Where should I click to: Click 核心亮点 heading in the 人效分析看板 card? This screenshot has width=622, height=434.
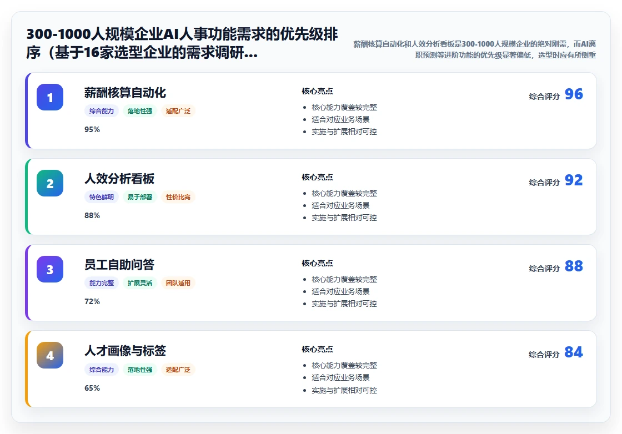(317, 177)
